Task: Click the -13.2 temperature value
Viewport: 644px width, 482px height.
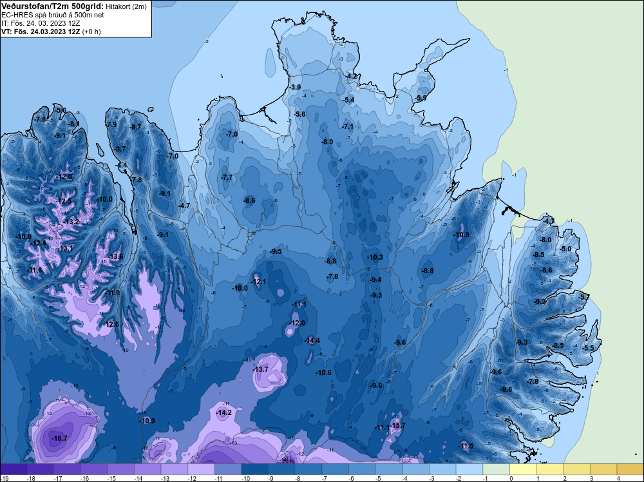Action: click(71, 222)
